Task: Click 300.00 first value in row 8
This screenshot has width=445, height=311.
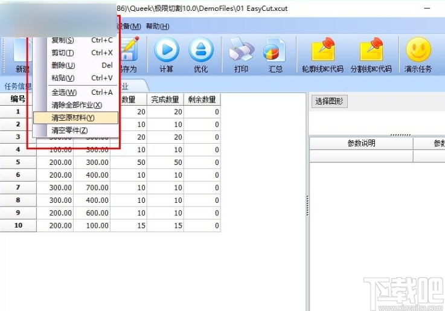Action: 55,200
